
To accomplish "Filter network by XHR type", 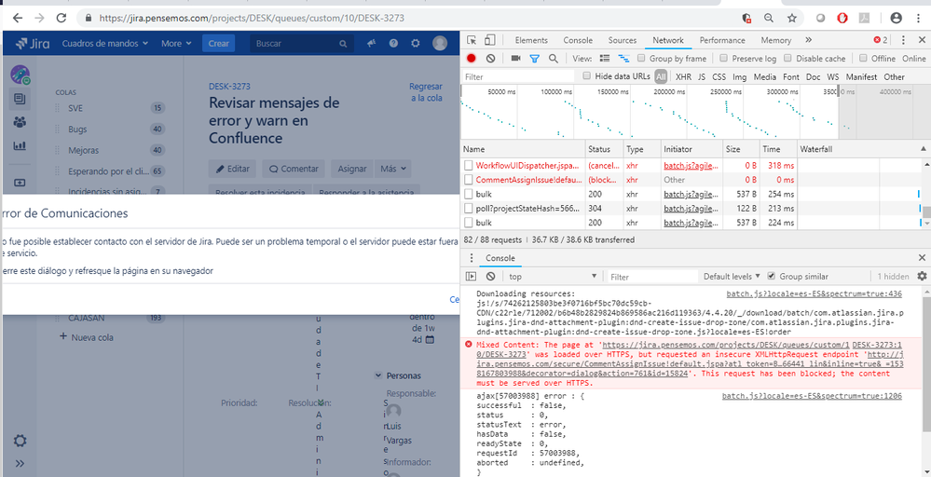I will (683, 76).
